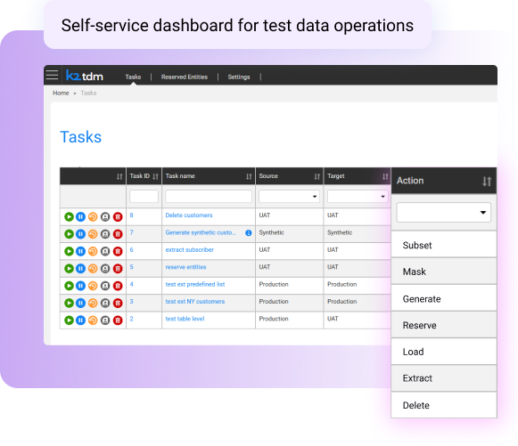Viewport: 518px width, 446px height.
Task: Open history icon for test ext predefined list
Action: (x=93, y=286)
